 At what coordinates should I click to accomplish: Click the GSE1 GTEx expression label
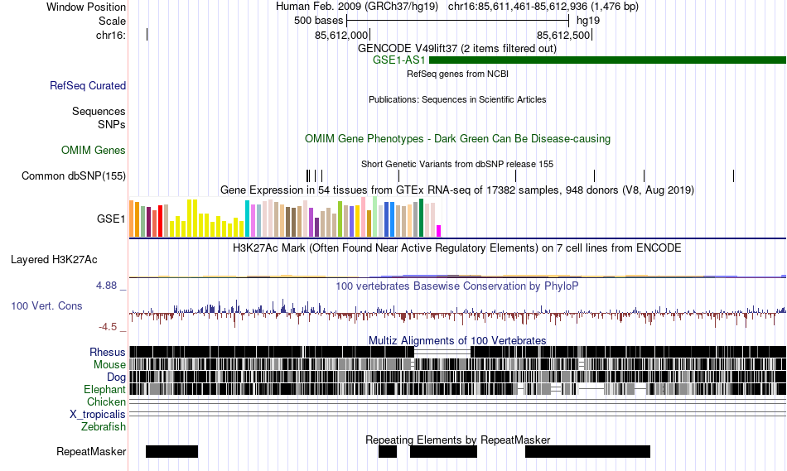pos(111,219)
